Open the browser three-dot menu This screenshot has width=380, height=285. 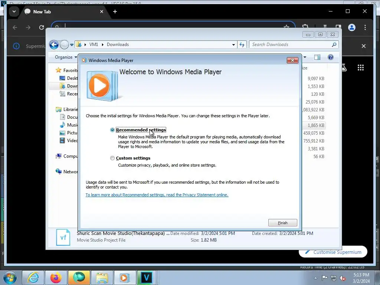click(365, 27)
